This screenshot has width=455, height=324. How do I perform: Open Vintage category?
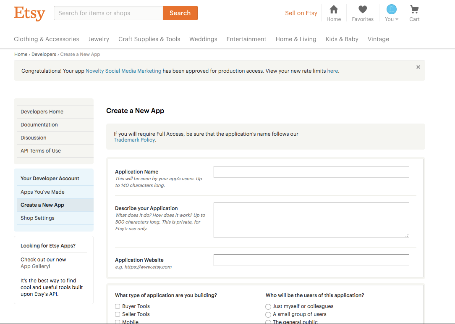point(378,39)
